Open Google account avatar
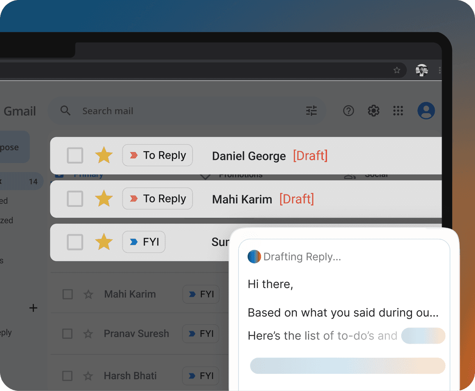 [x=426, y=110]
